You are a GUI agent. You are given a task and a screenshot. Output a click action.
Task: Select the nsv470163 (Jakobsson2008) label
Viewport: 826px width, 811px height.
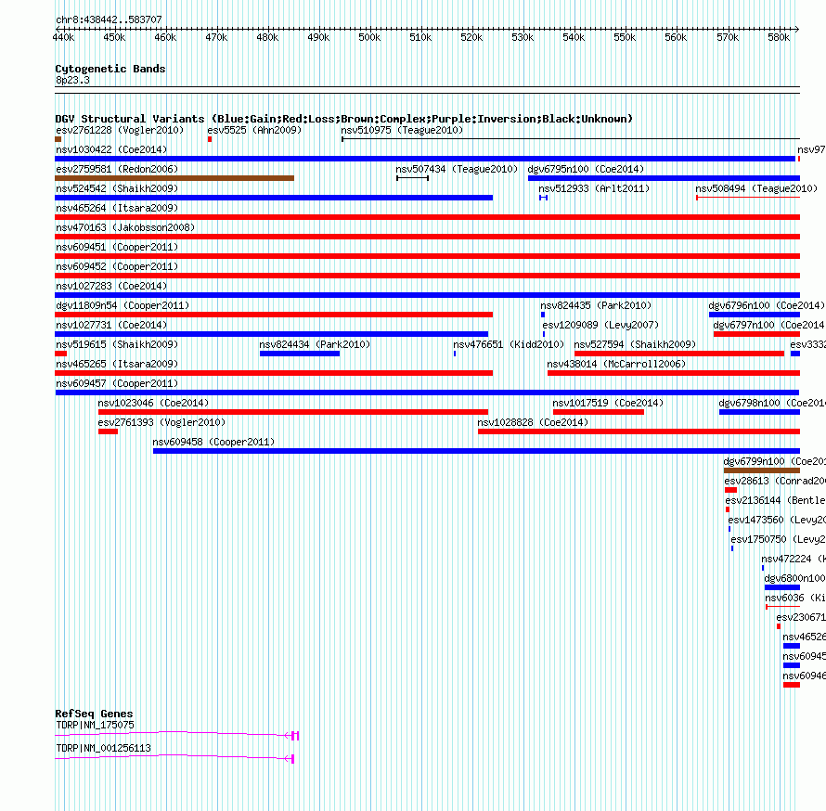pos(125,227)
